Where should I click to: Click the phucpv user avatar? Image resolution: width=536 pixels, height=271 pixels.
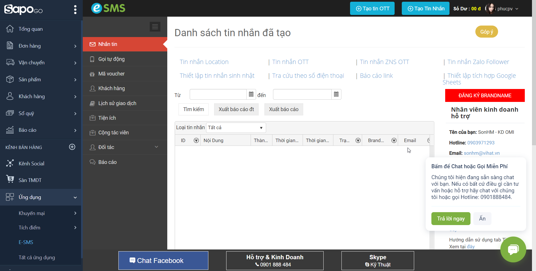pos(490,9)
